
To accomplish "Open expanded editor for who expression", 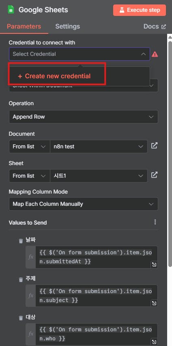I will [154, 342].
